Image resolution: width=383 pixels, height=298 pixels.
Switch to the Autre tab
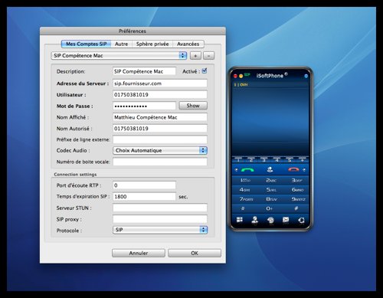tap(121, 44)
